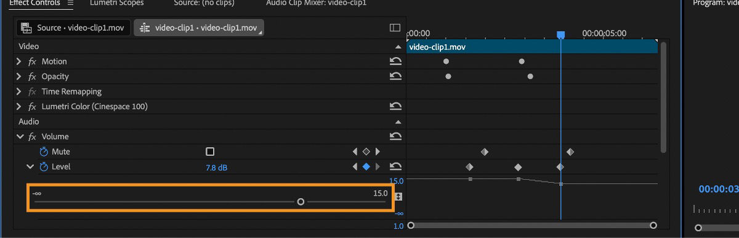The image size is (739, 238).
Task: Click the Program monitor zoom bar handle
Action: (x=698, y=228)
